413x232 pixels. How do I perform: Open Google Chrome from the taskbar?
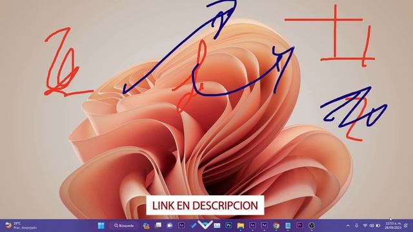coord(276,226)
